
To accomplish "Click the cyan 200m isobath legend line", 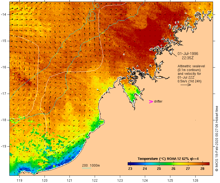I will [87, 168].
